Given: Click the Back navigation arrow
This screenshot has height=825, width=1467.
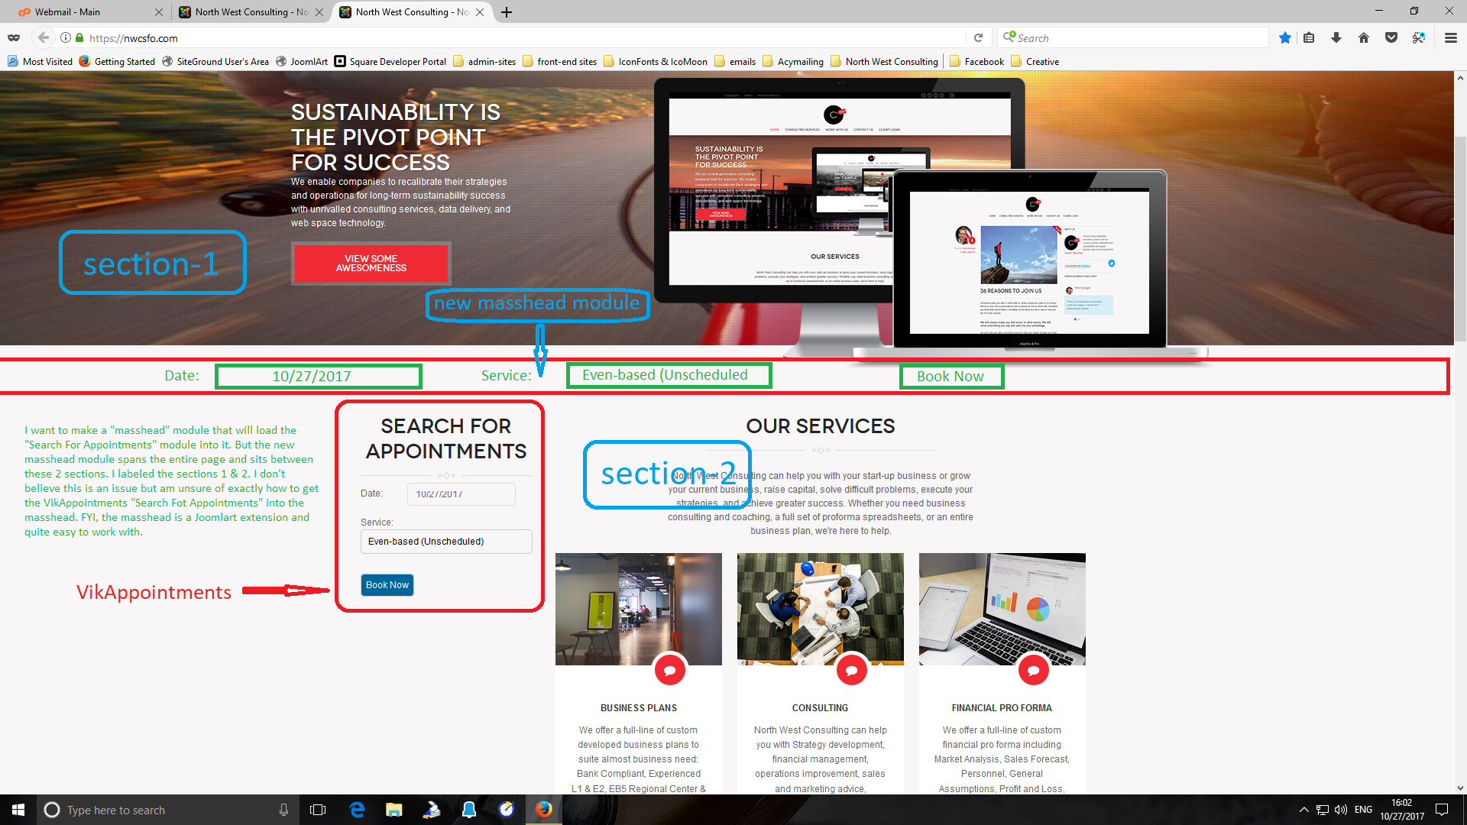Looking at the screenshot, I should pyautogui.click(x=44, y=37).
